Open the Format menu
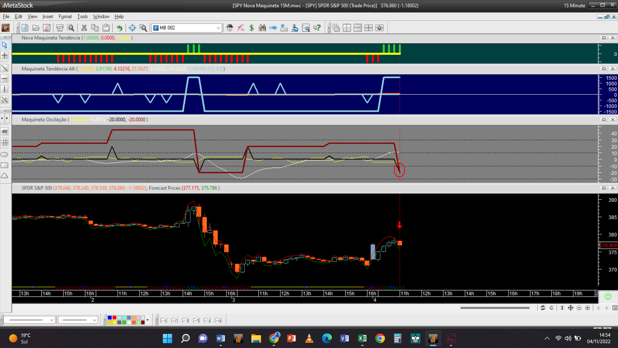Viewport: 618px width, 348px height. pyautogui.click(x=65, y=16)
